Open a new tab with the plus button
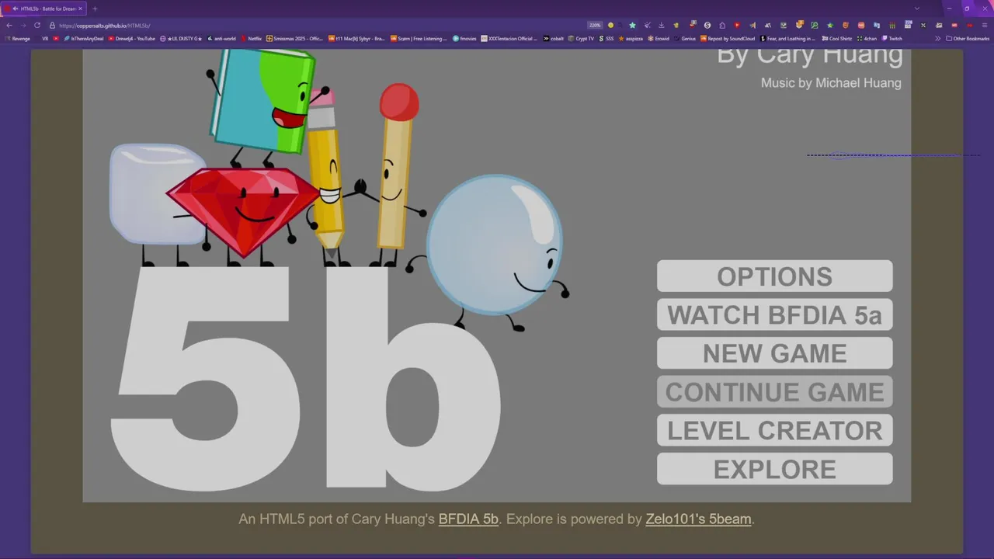This screenshot has height=559, width=994. coord(95,9)
